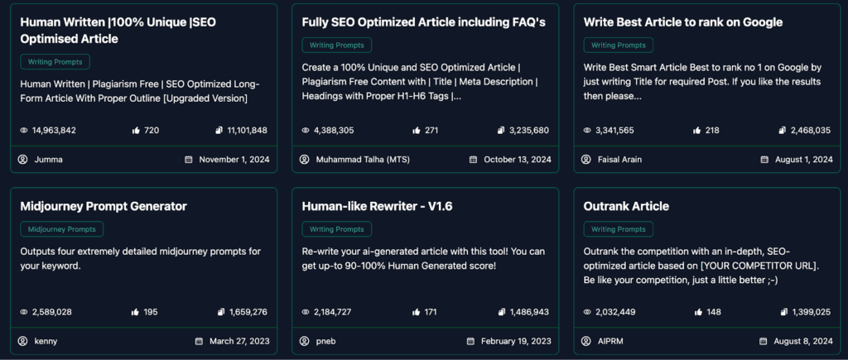Open Fully SEO Optimized Article including FAQ's
The image size is (848, 360).
pyautogui.click(x=423, y=22)
